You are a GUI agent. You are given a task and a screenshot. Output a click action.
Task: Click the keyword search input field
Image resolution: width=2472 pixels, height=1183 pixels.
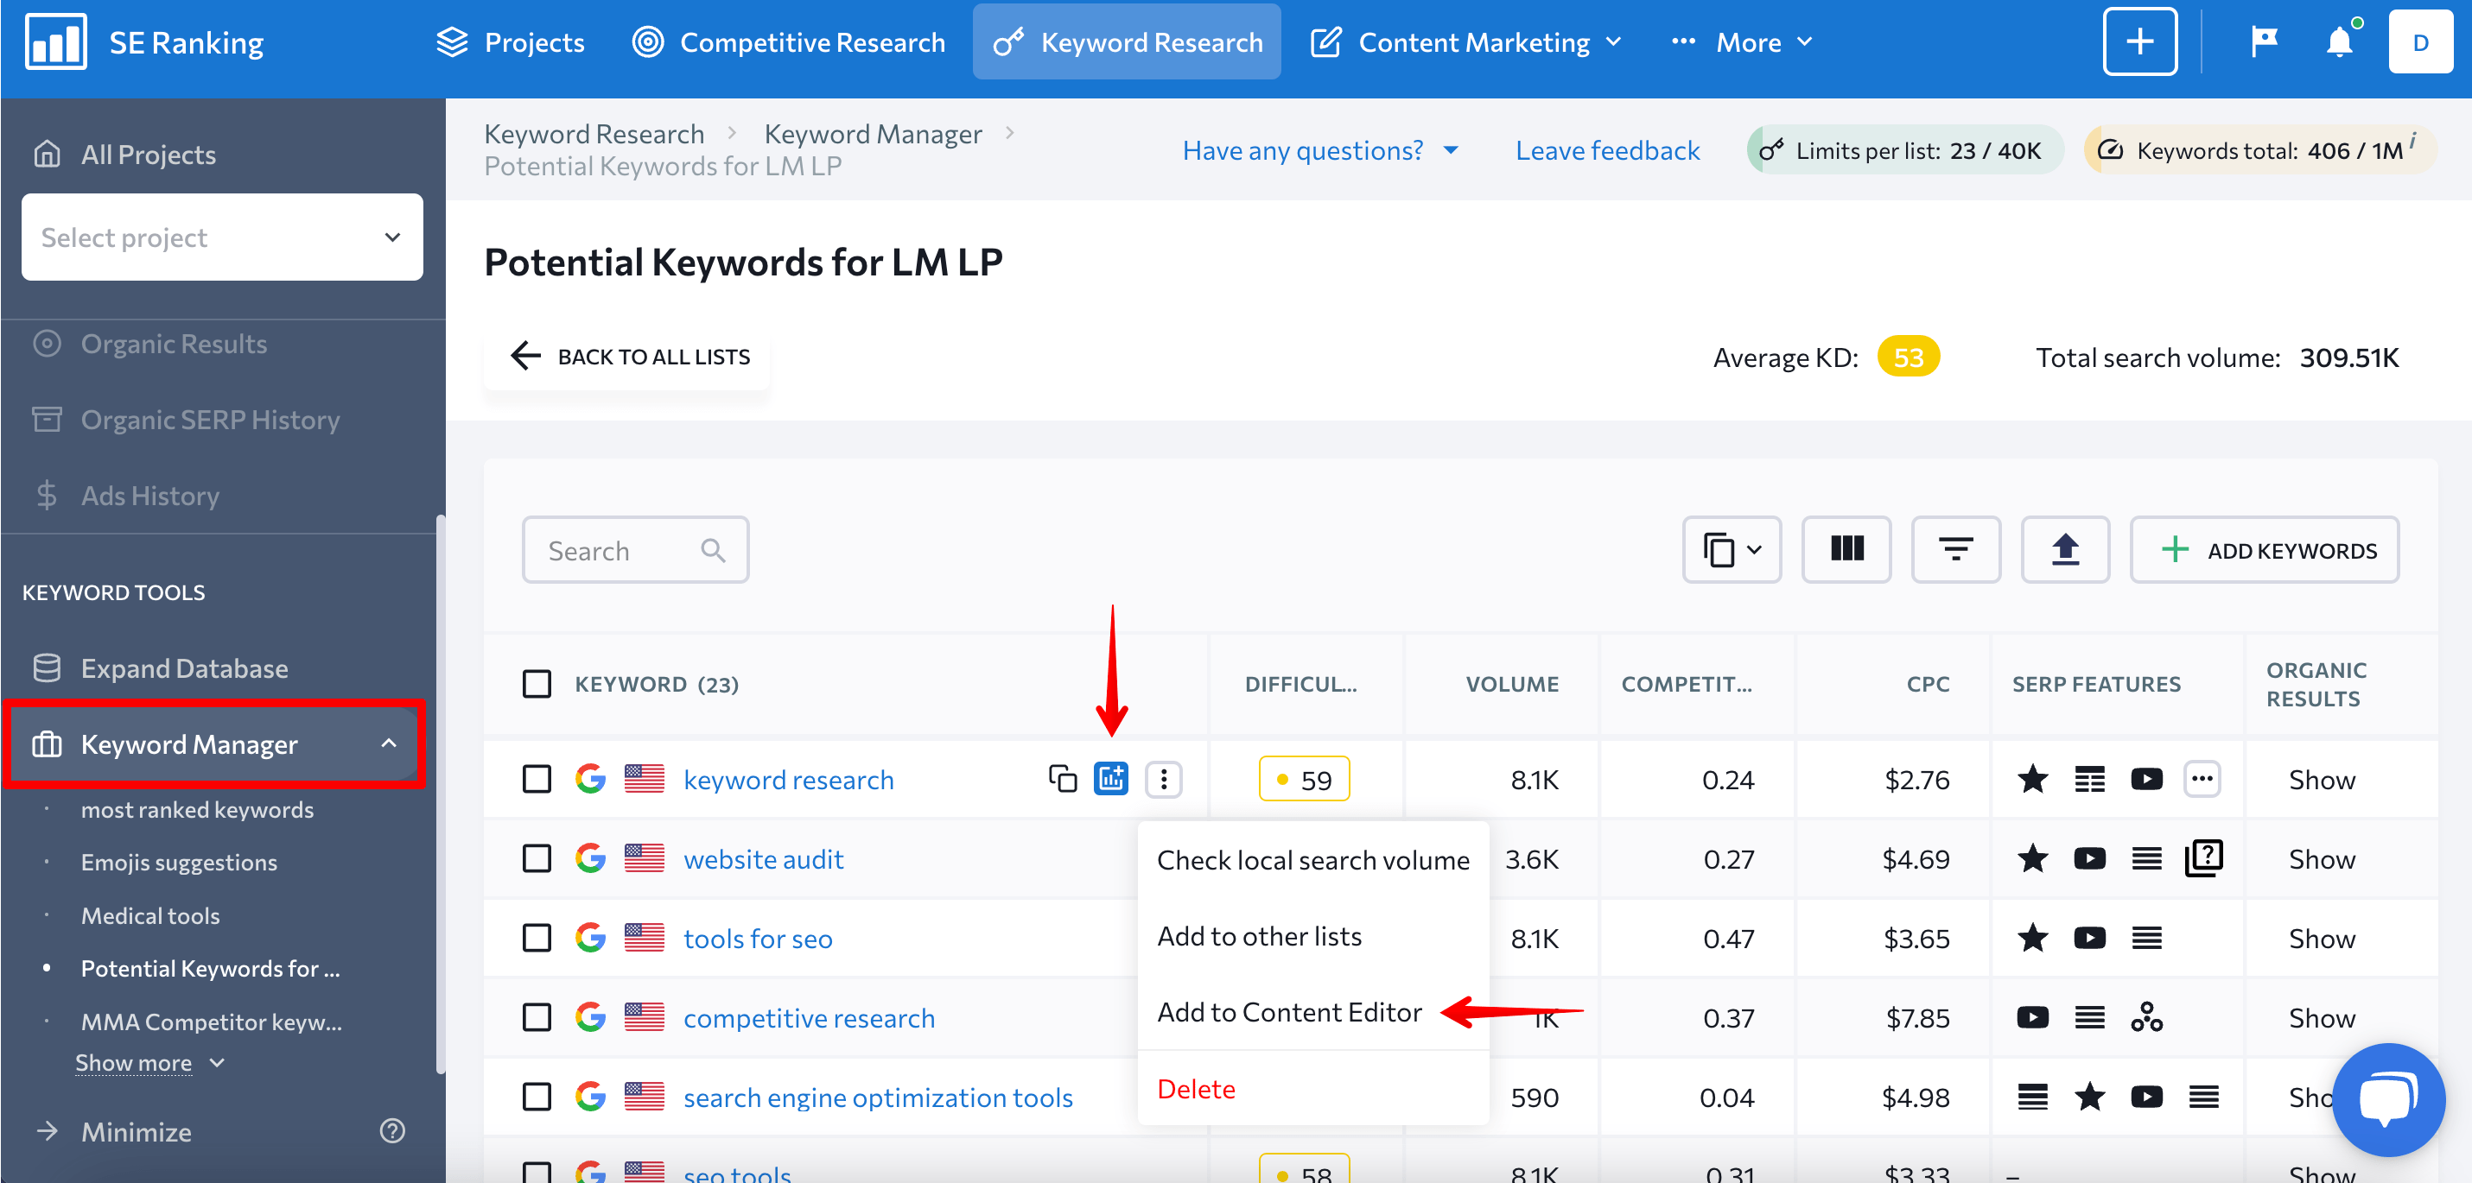click(635, 550)
